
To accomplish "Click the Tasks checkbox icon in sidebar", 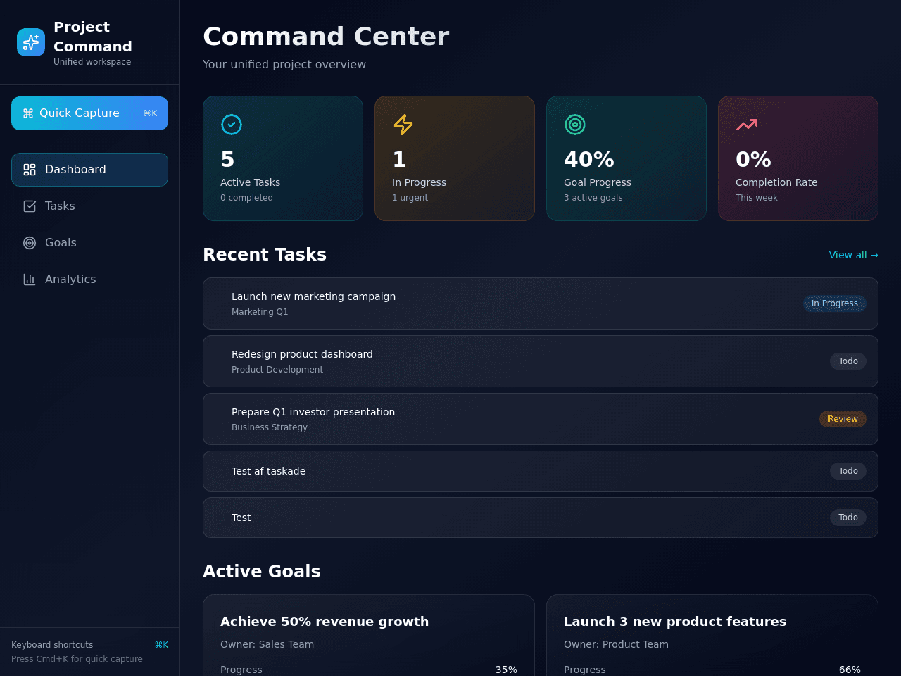I will (30, 206).
